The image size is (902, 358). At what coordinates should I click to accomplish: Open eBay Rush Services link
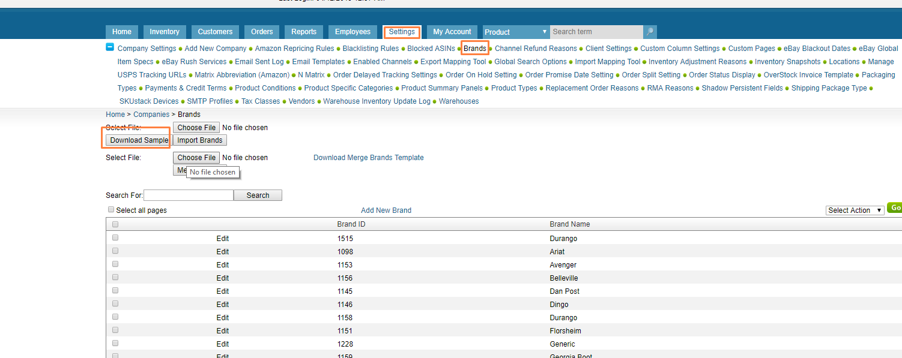[195, 62]
